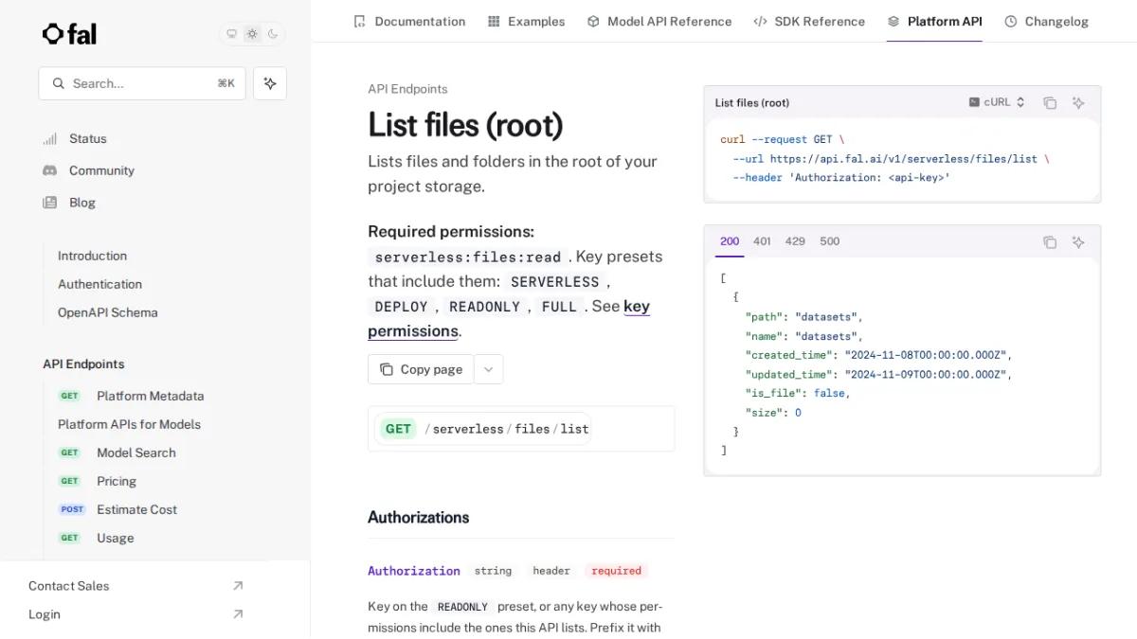
Task: Switch to dark theme moon icon
Action: point(273,34)
